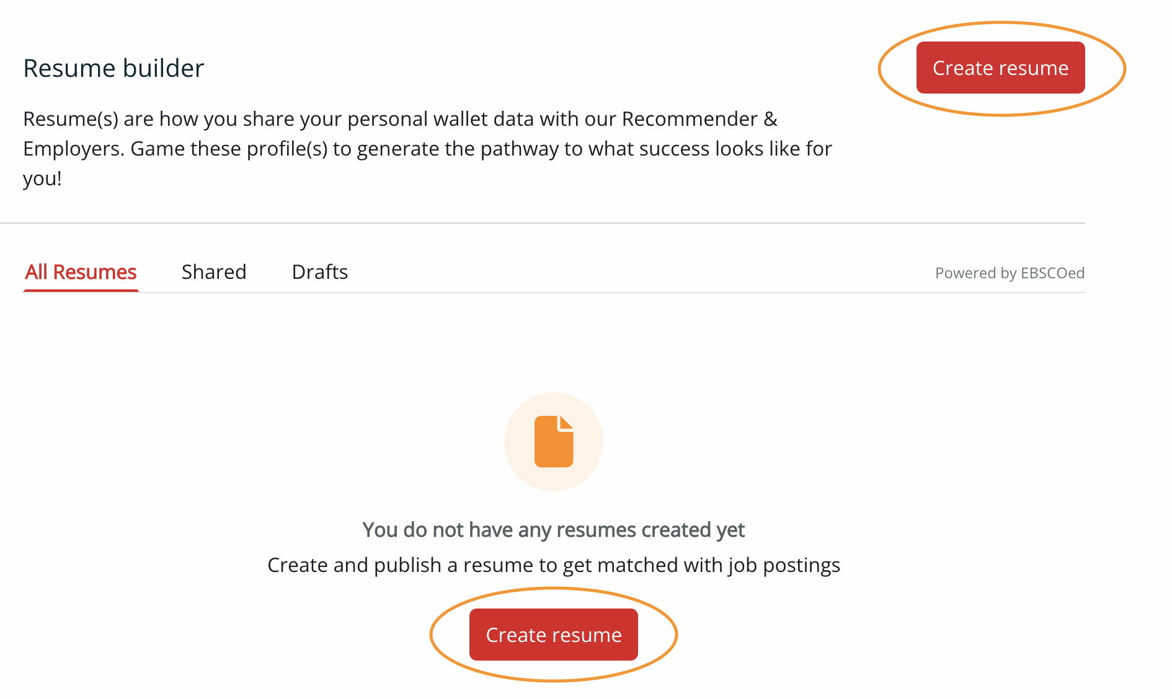Screen dimensions: 1172x699
Task: Click the red underline beneath All Resumes
Action: [x=81, y=290]
